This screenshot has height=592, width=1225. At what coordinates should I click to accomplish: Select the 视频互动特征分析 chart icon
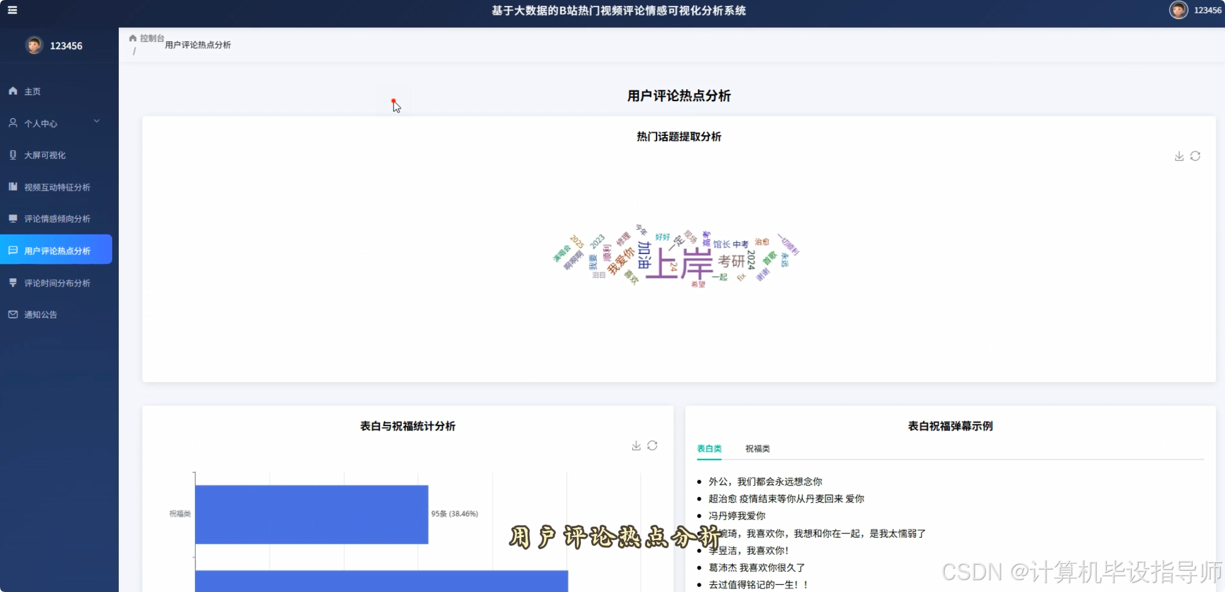(13, 187)
